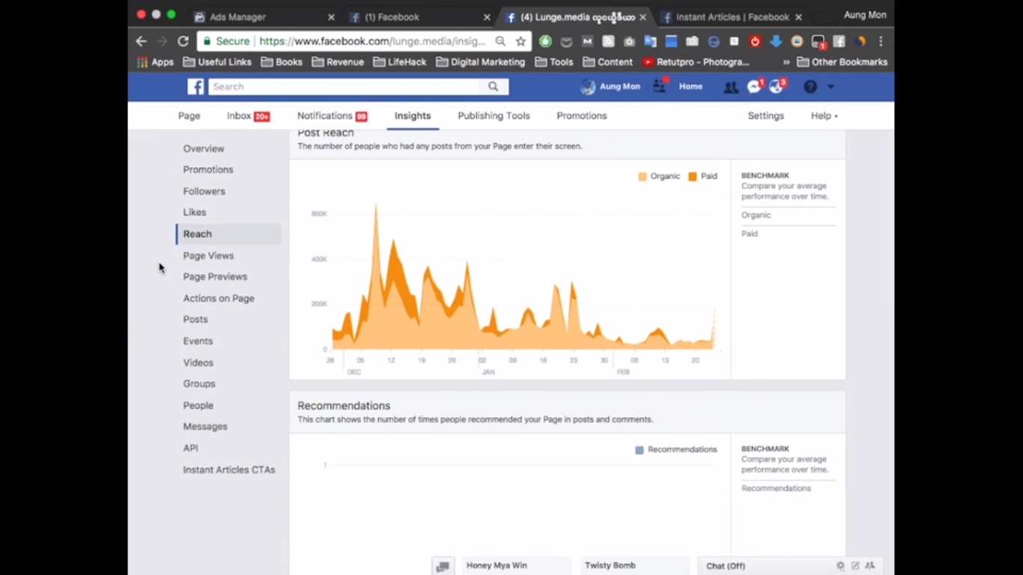Open the Quick Help question mark icon
Viewport: 1023px width, 575px height.
coord(810,87)
